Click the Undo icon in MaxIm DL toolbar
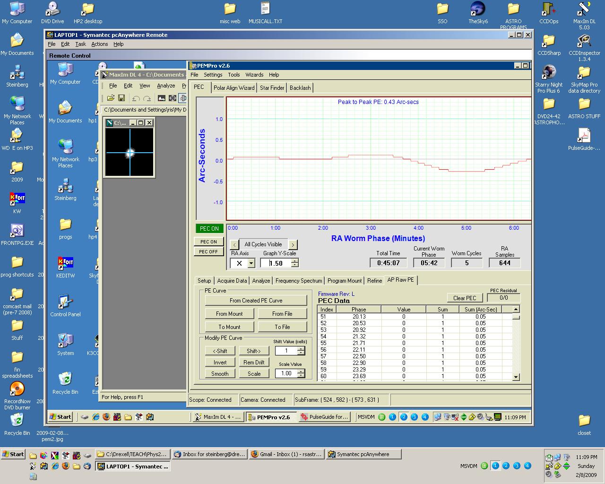This screenshot has height=484, width=605. pos(136,98)
